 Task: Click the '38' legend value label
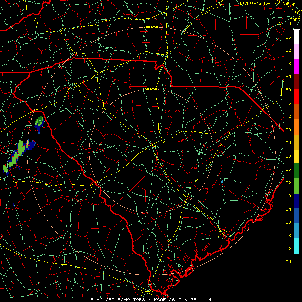288,130
